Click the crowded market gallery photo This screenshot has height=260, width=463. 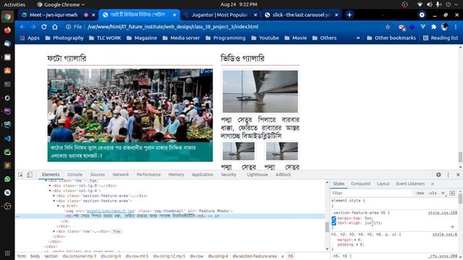[x=130, y=105]
